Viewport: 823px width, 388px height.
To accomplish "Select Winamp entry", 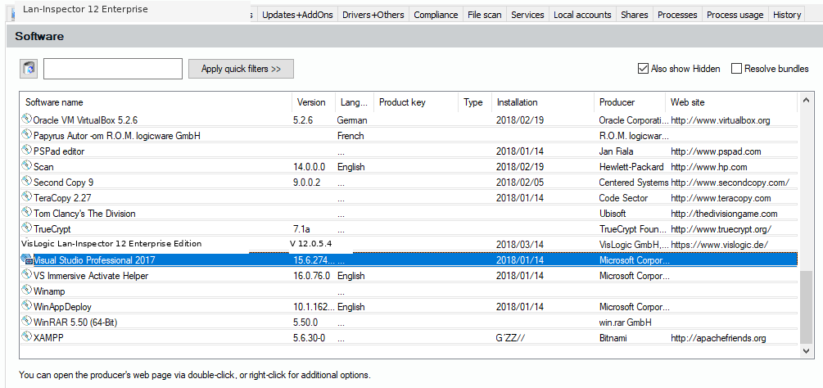I will pyautogui.click(x=409, y=291).
